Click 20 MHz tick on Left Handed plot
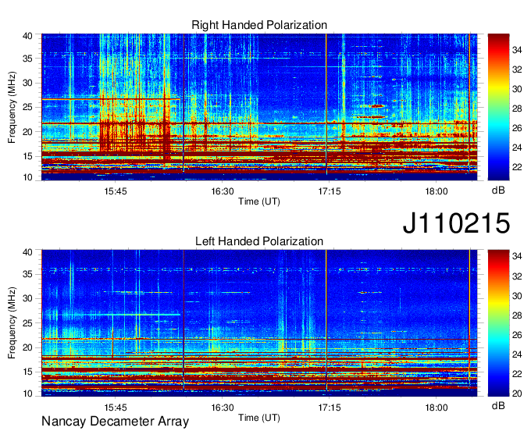531x431 pixels. click(x=27, y=347)
